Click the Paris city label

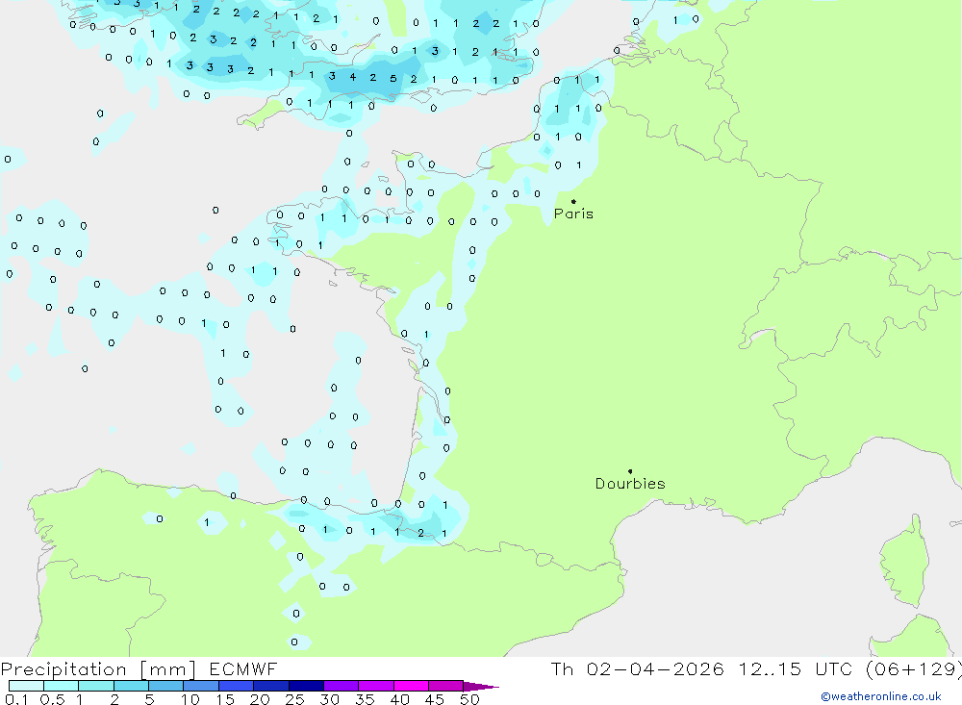click(x=573, y=214)
